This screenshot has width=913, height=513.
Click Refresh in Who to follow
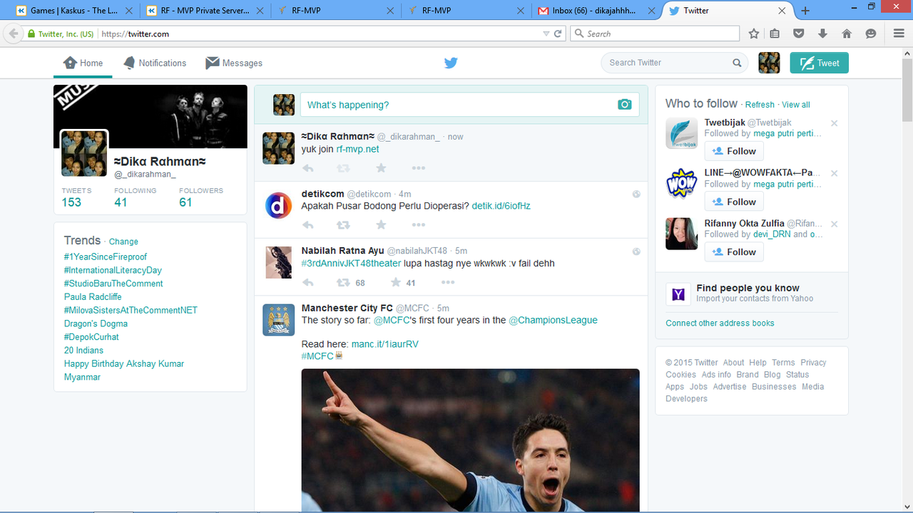pos(760,105)
